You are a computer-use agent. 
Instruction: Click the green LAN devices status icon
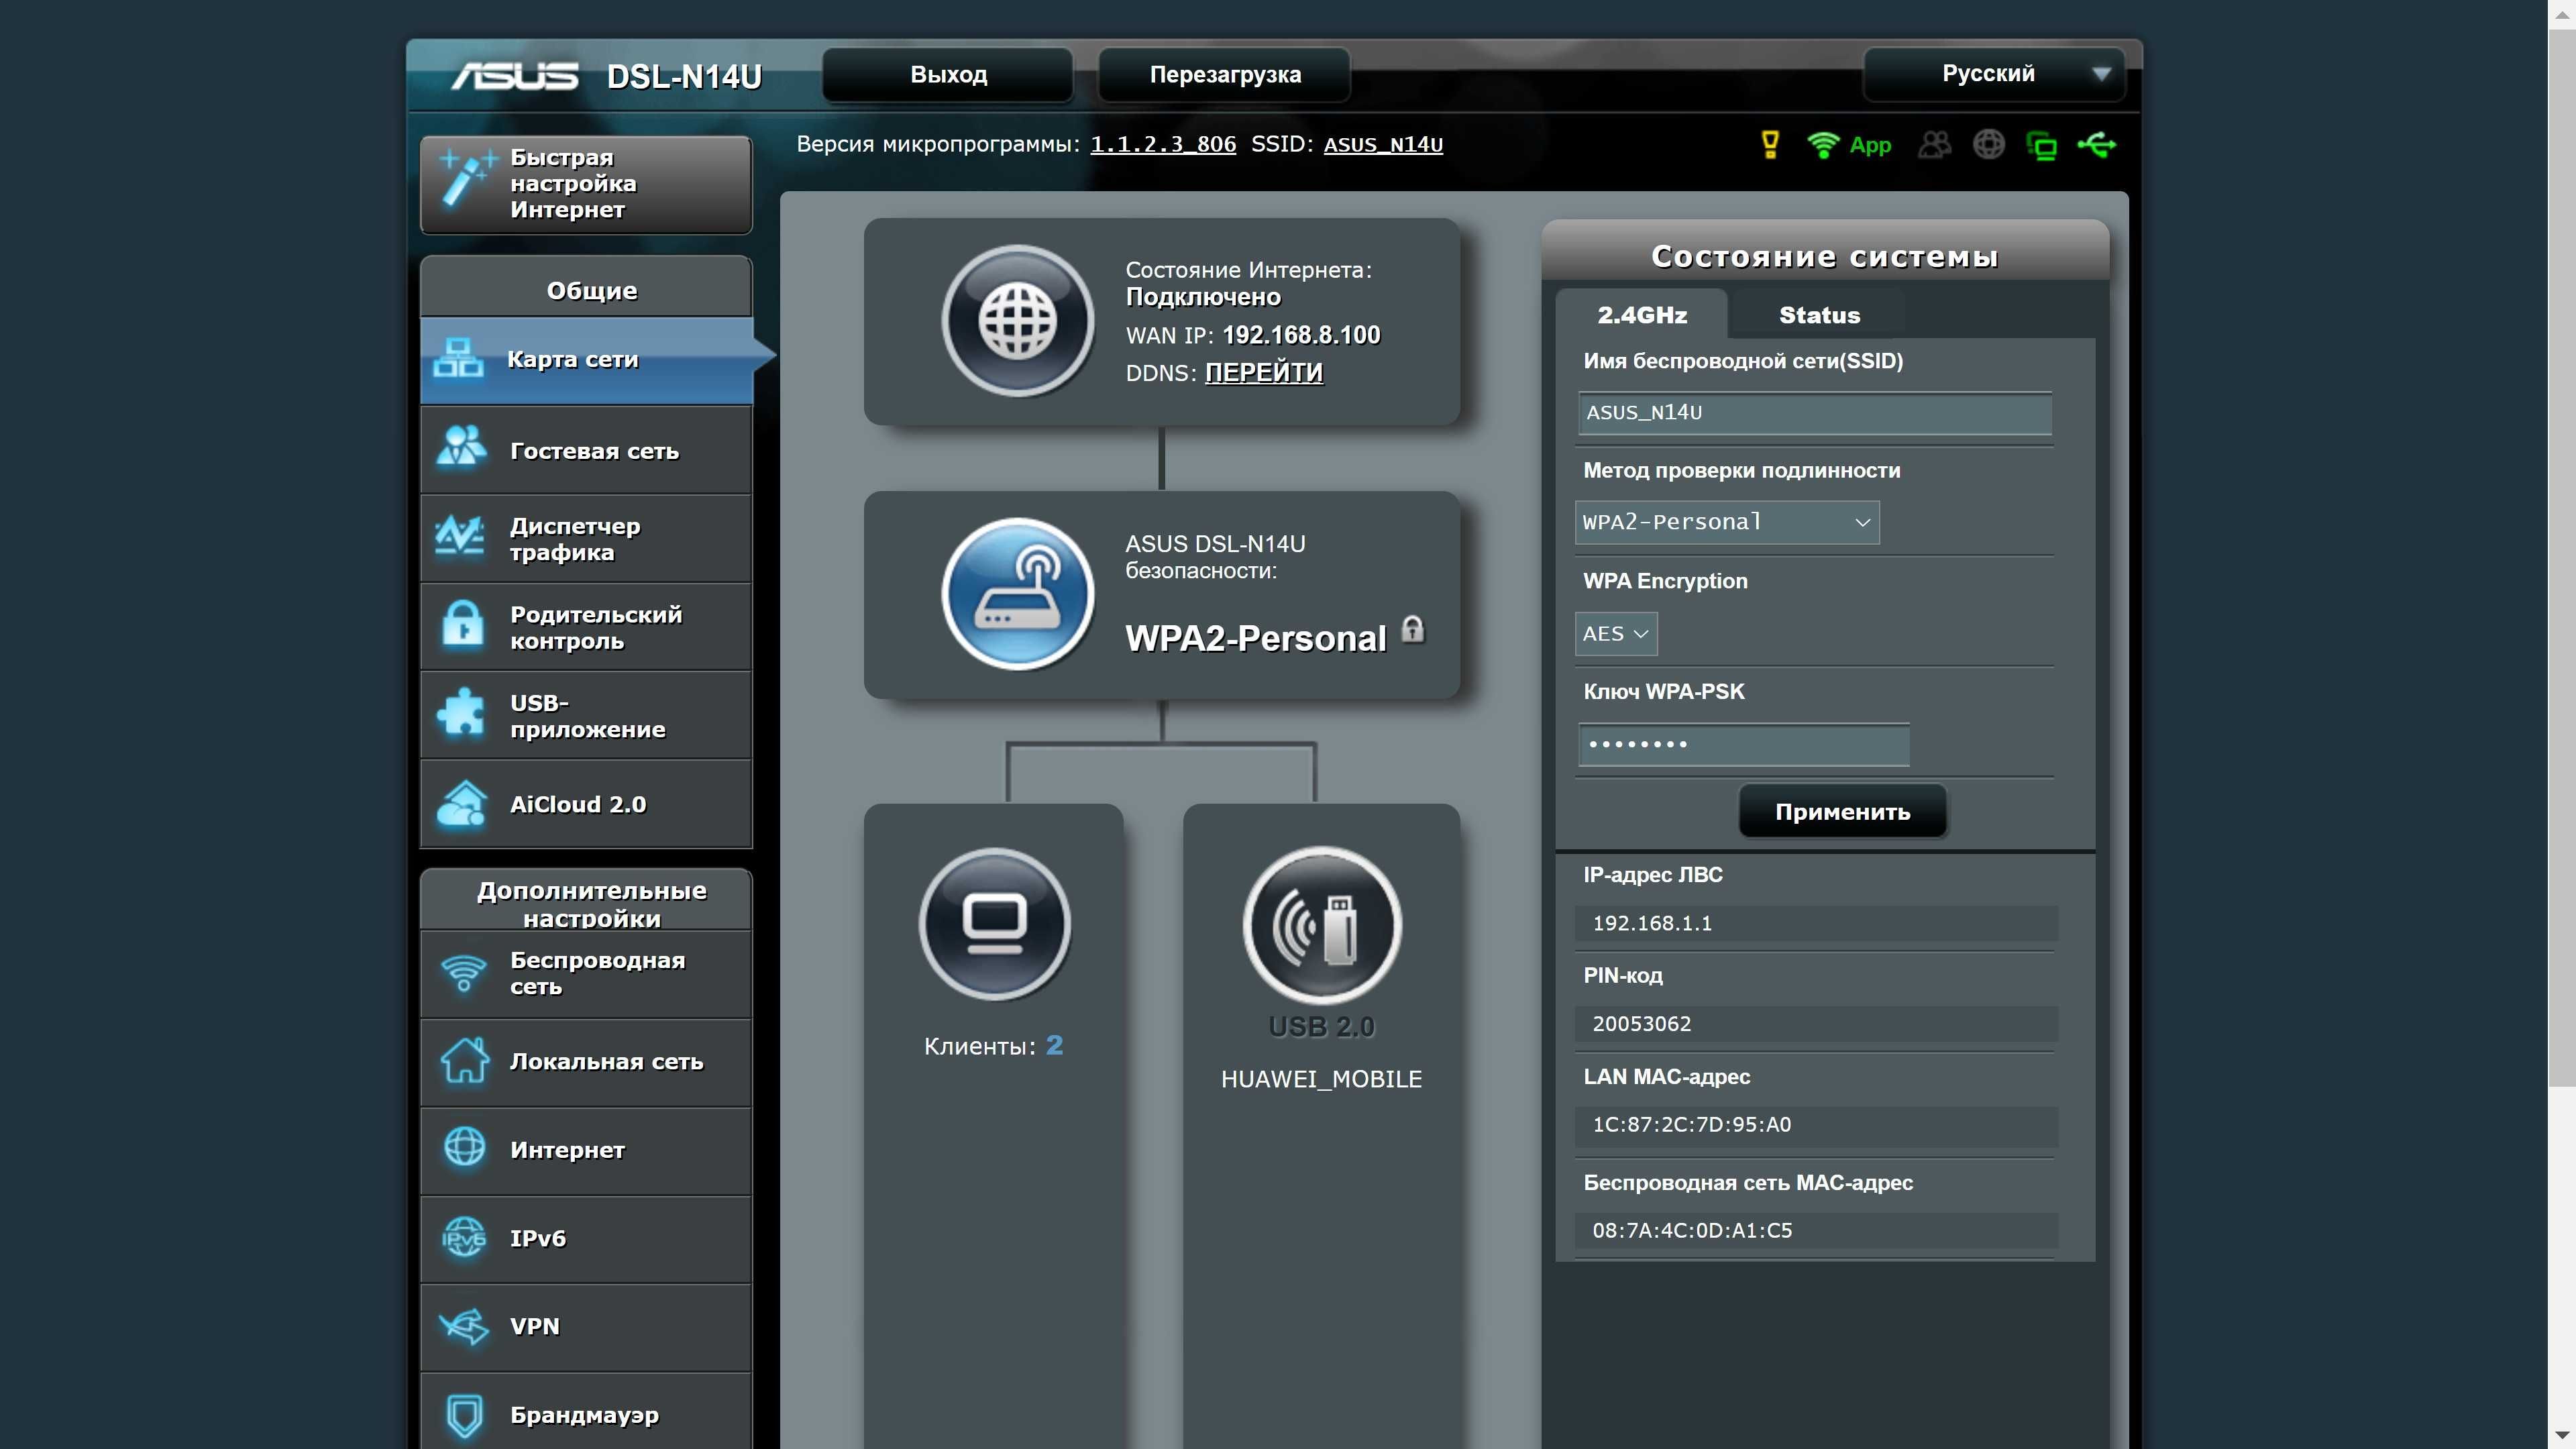click(x=2041, y=146)
